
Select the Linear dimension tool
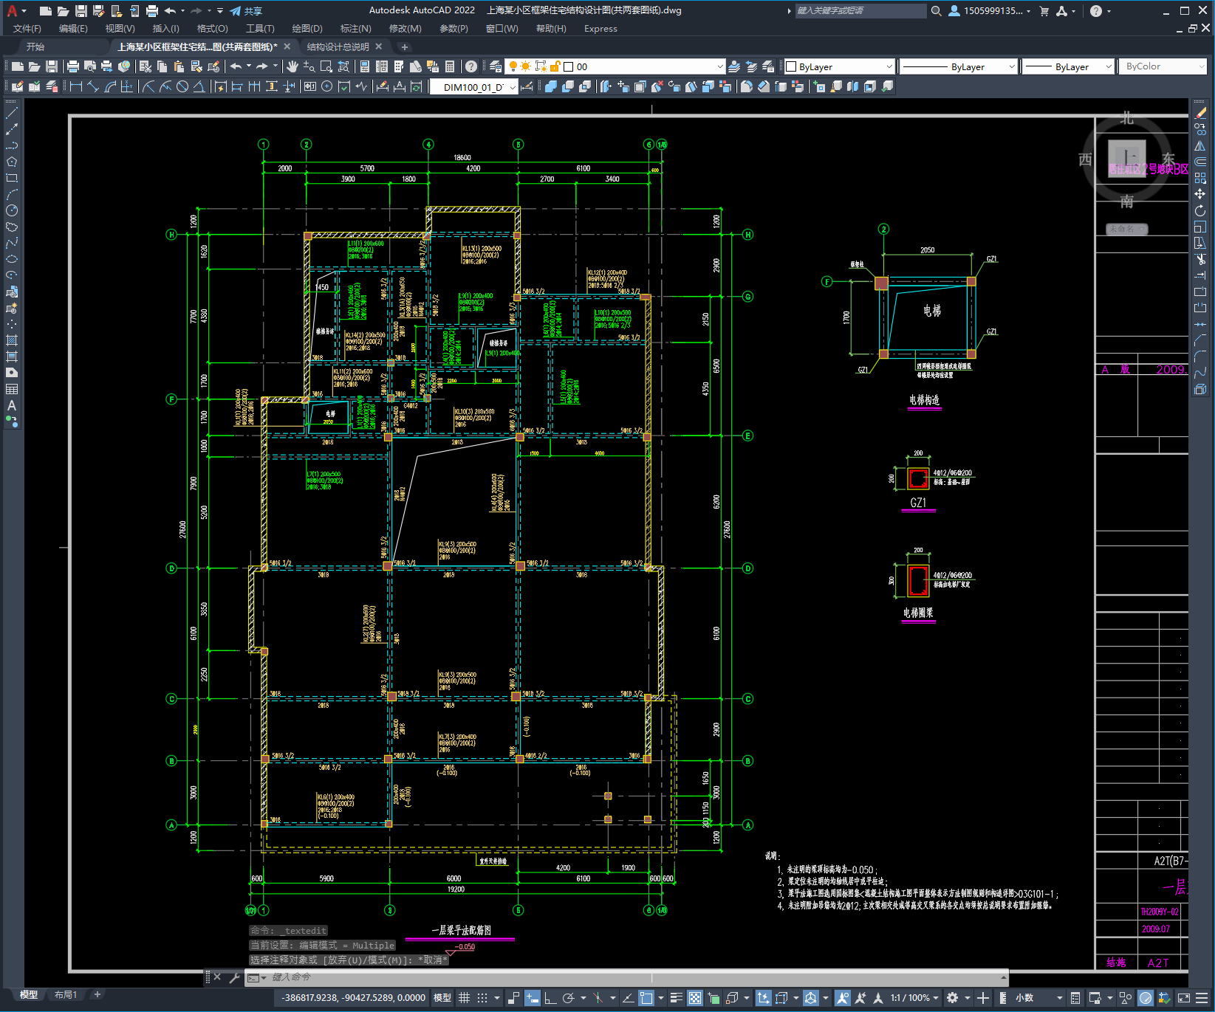click(x=75, y=86)
